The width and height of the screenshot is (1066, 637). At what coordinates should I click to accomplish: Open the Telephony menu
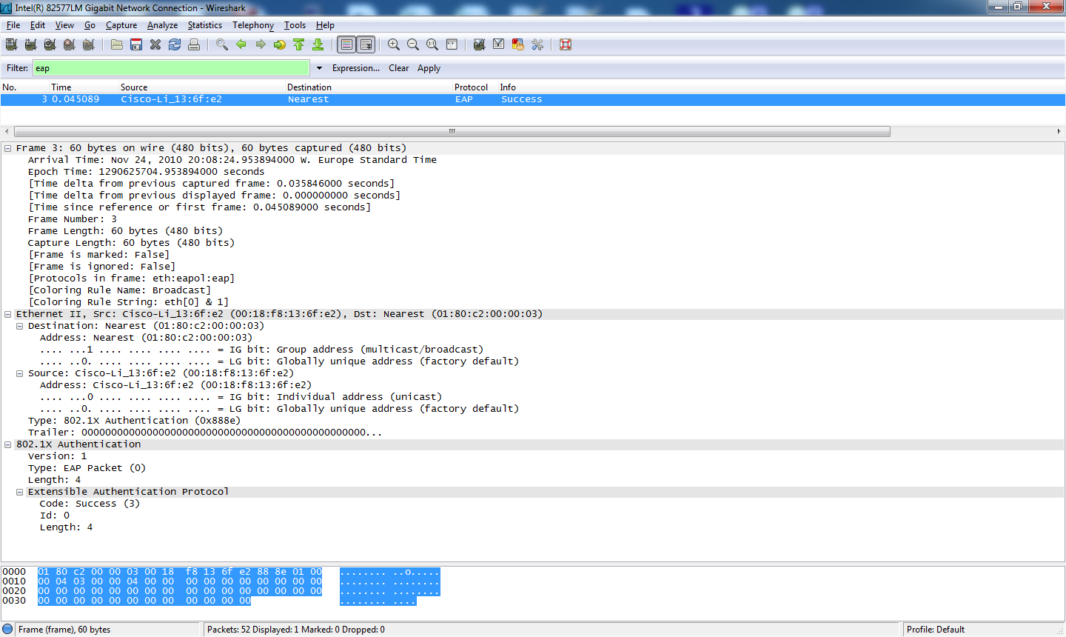(253, 25)
